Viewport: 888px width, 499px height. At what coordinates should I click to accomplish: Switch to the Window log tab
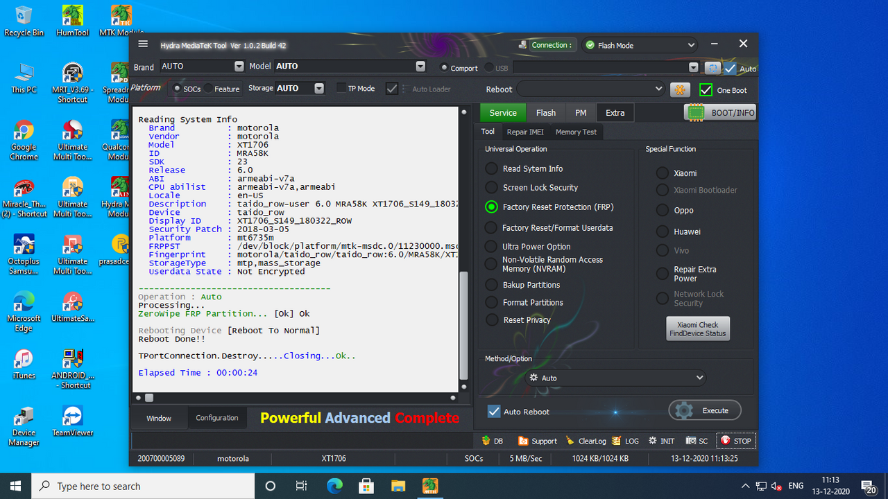[159, 418]
